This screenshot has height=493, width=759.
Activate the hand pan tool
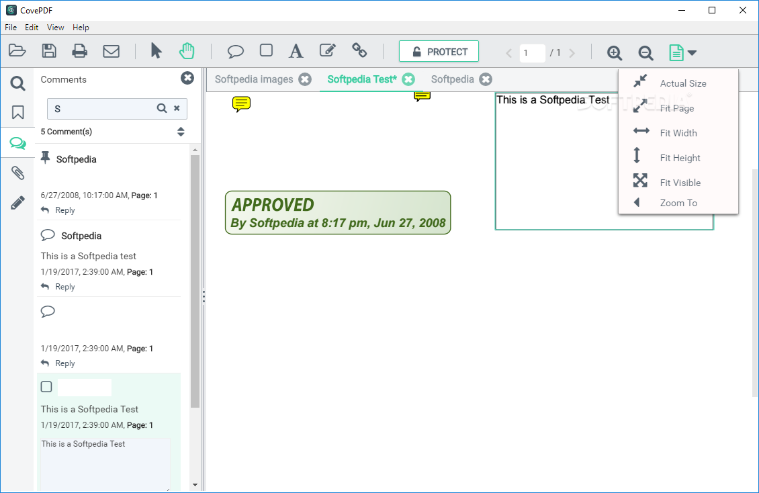coord(187,51)
